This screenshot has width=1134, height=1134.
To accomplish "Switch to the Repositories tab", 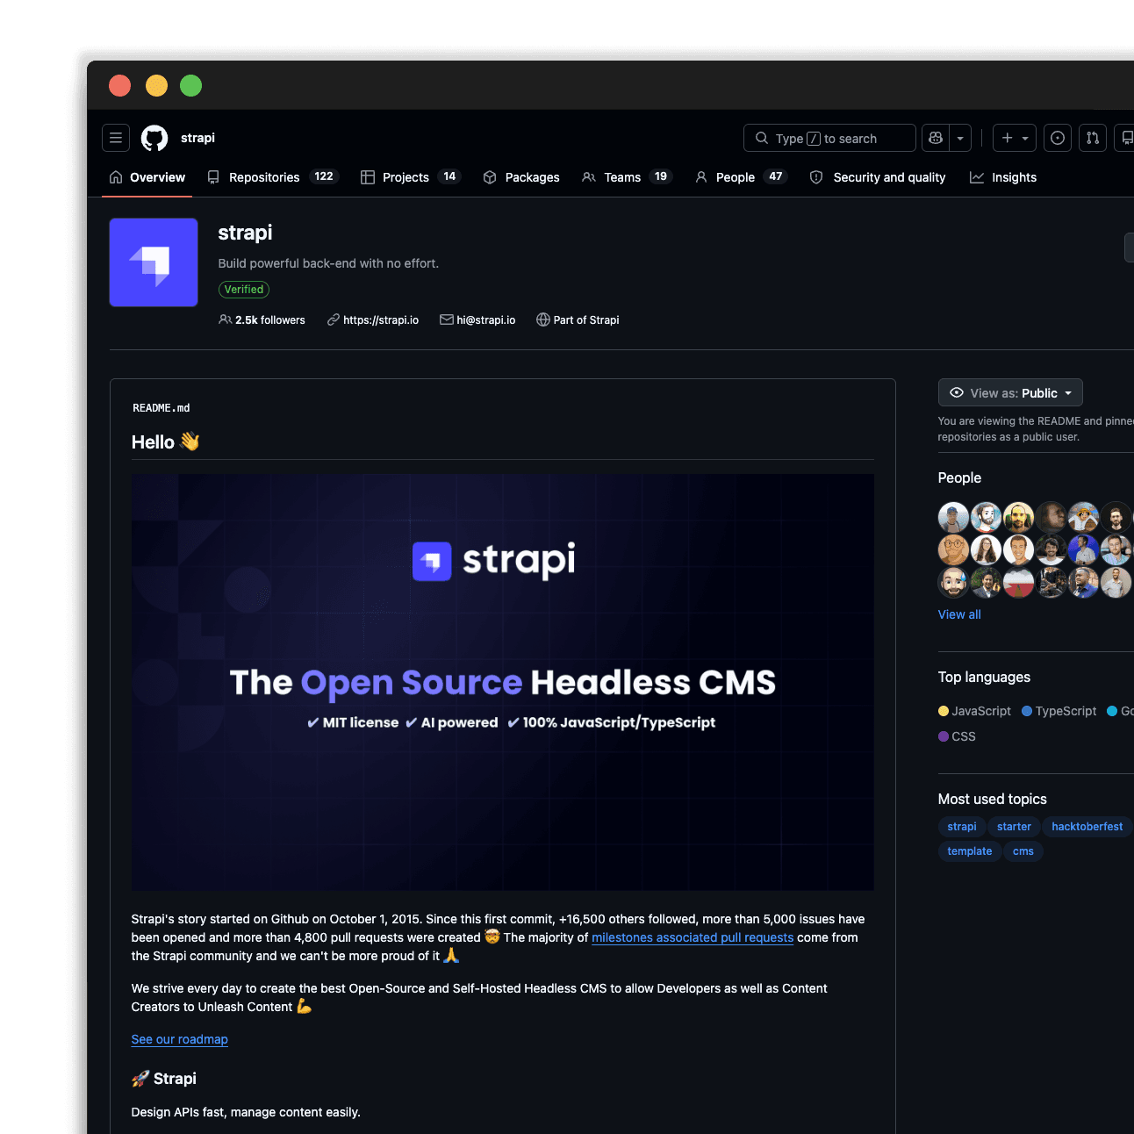I will [273, 177].
